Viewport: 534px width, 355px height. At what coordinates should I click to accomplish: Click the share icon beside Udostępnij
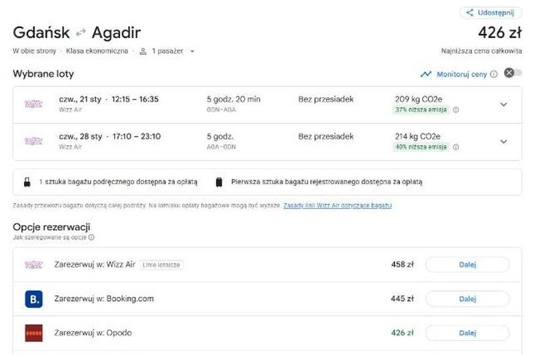pyautogui.click(x=470, y=13)
